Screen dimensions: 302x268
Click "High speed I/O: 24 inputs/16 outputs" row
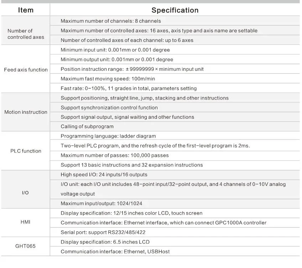[104, 175]
